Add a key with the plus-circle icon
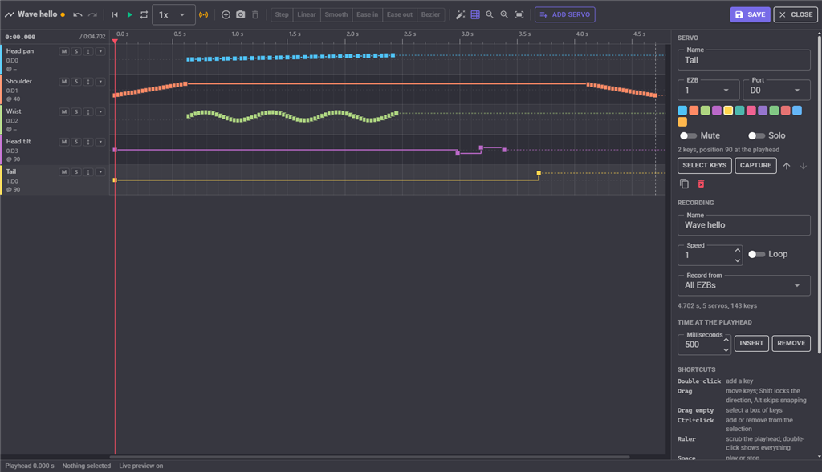 pyautogui.click(x=226, y=14)
